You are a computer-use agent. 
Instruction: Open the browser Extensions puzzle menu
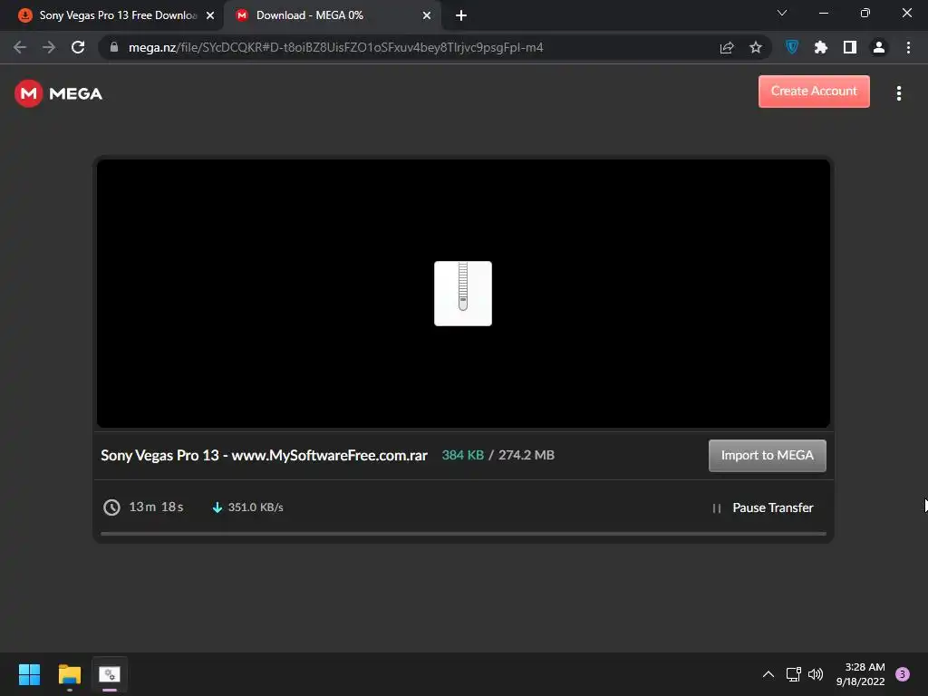(821, 47)
